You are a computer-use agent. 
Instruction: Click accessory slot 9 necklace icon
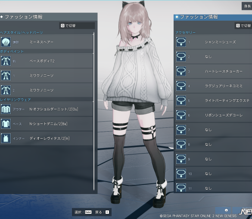pyautogui.click(x=181, y=159)
